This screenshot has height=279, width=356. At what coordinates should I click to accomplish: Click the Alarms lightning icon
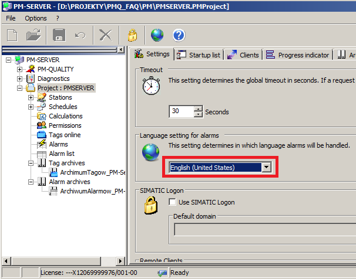(x=42, y=144)
